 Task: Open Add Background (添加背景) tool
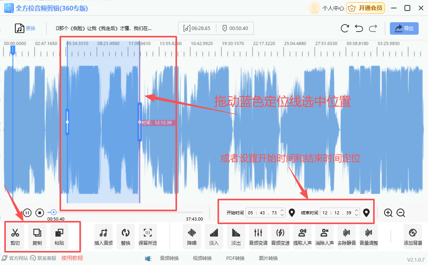[x=413, y=237]
